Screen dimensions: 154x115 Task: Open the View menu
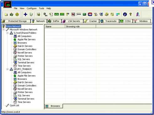tap(22, 8)
